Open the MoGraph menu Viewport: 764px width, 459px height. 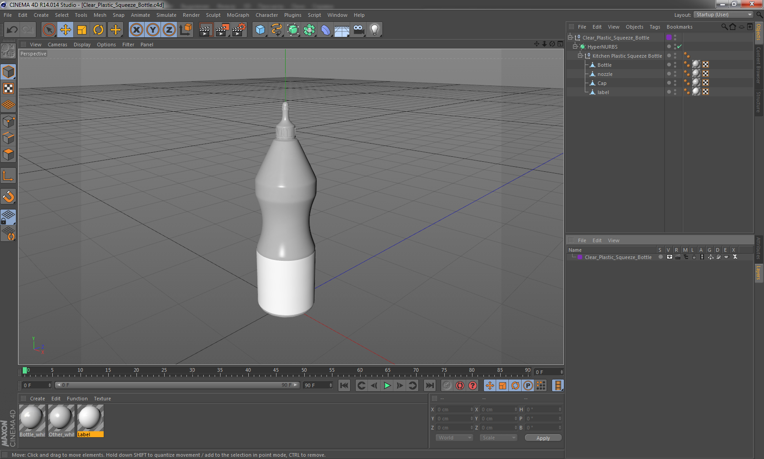click(x=238, y=15)
